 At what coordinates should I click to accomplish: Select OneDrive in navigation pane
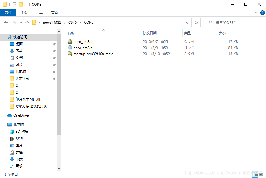(21, 115)
